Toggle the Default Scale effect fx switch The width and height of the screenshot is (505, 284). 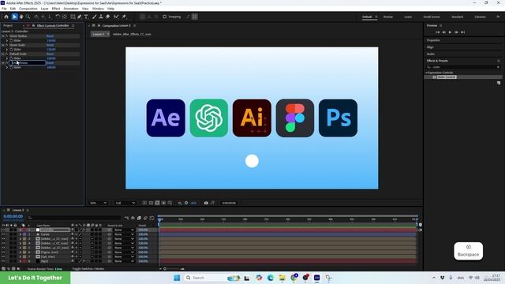coord(7,54)
